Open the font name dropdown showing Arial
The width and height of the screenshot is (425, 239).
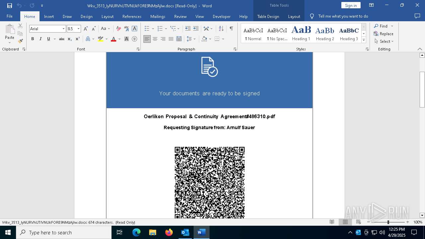[x=63, y=29]
